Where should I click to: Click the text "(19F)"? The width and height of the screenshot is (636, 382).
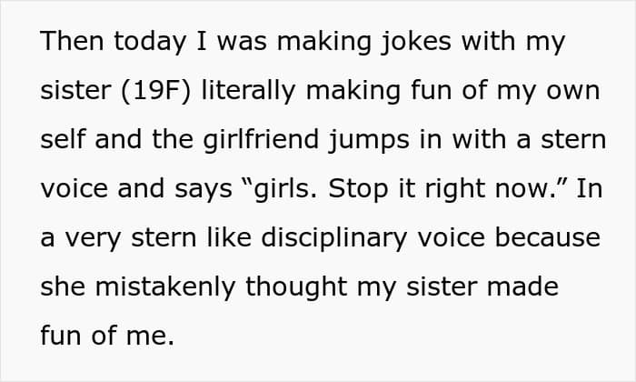[x=155, y=91]
